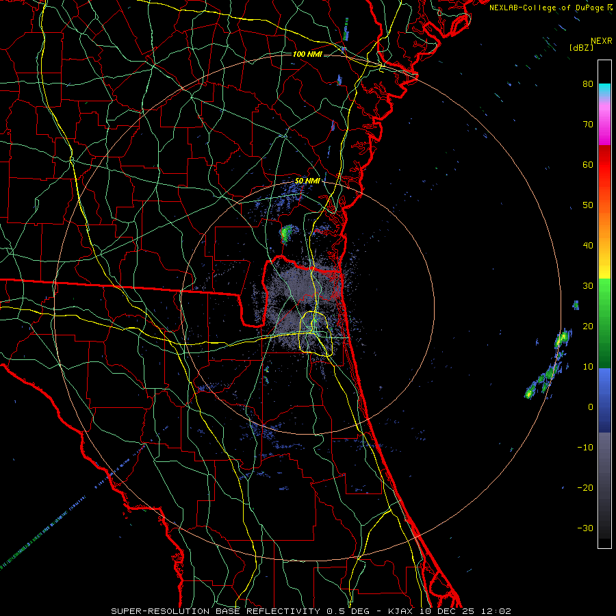Click the green echo cell north of Jacksonville

(286, 233)
